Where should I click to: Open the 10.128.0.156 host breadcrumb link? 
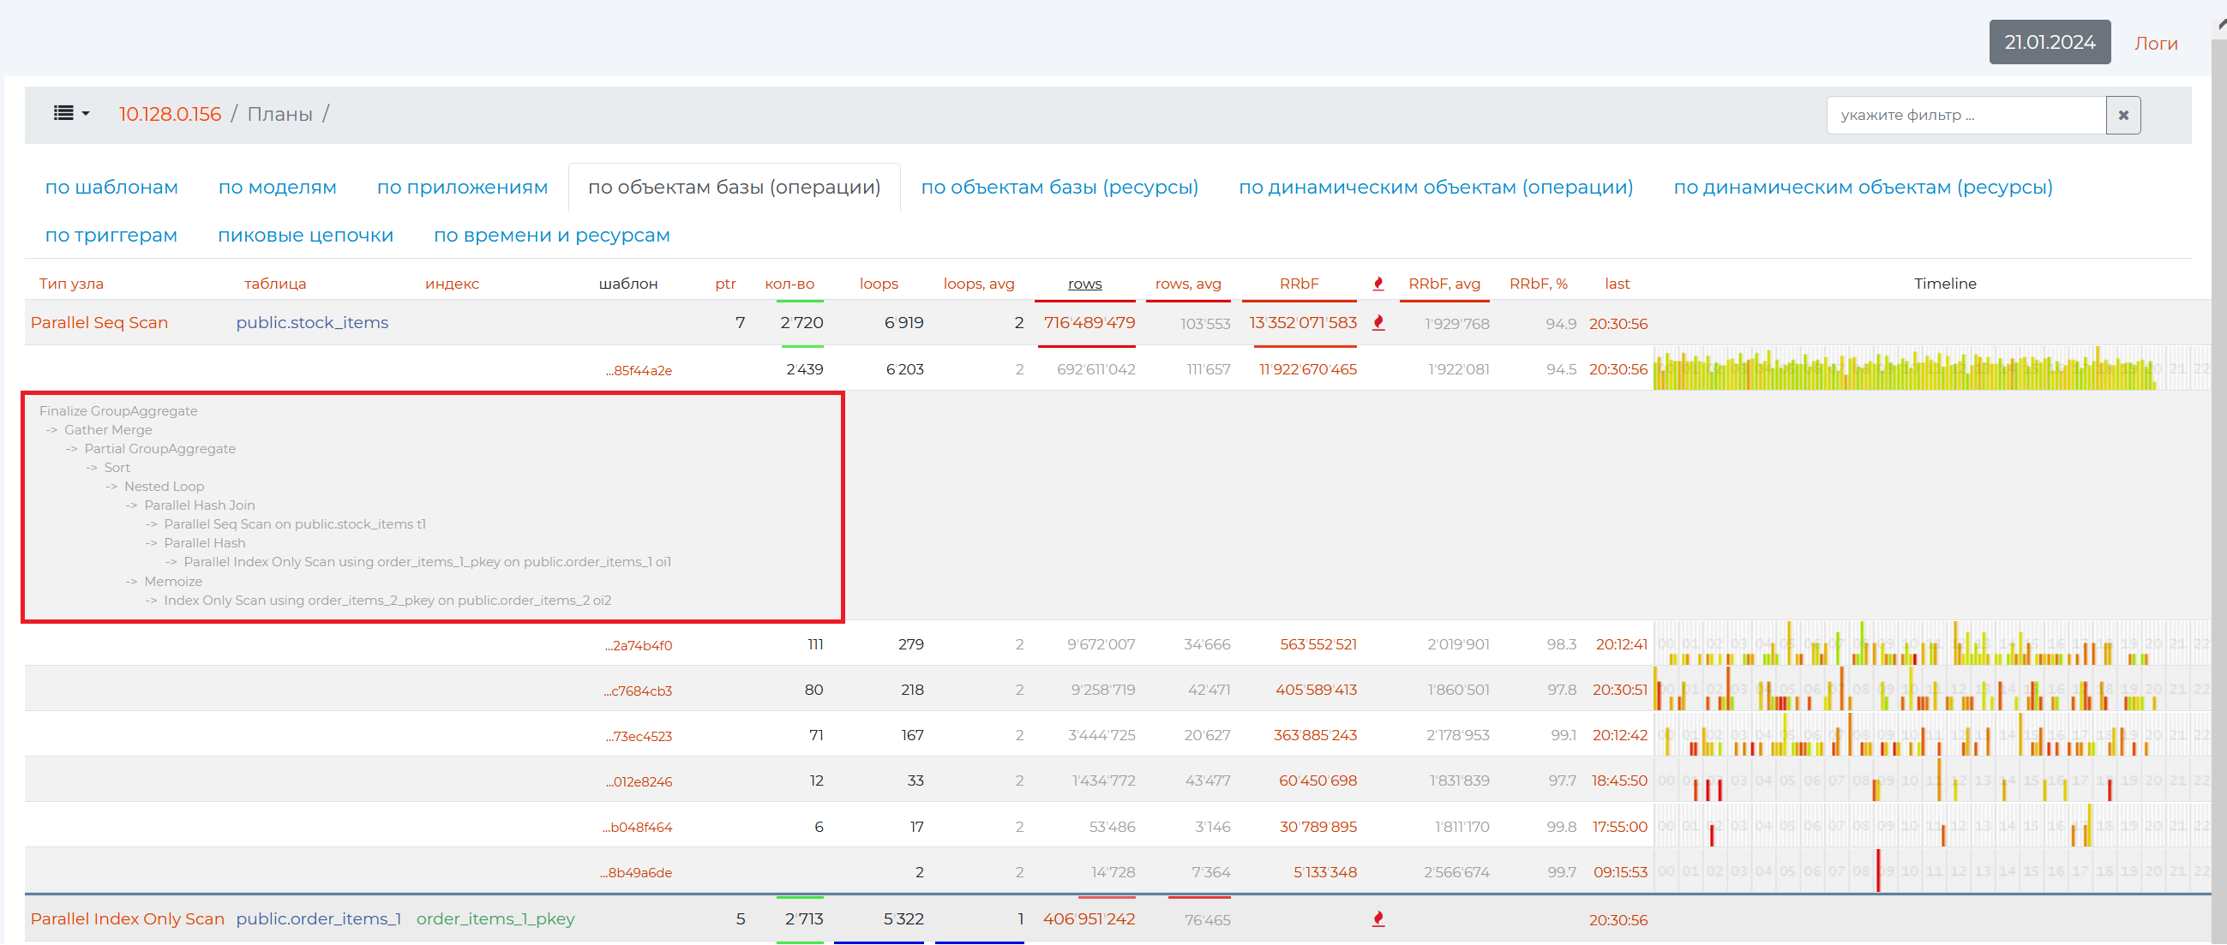tap(170, 114)
